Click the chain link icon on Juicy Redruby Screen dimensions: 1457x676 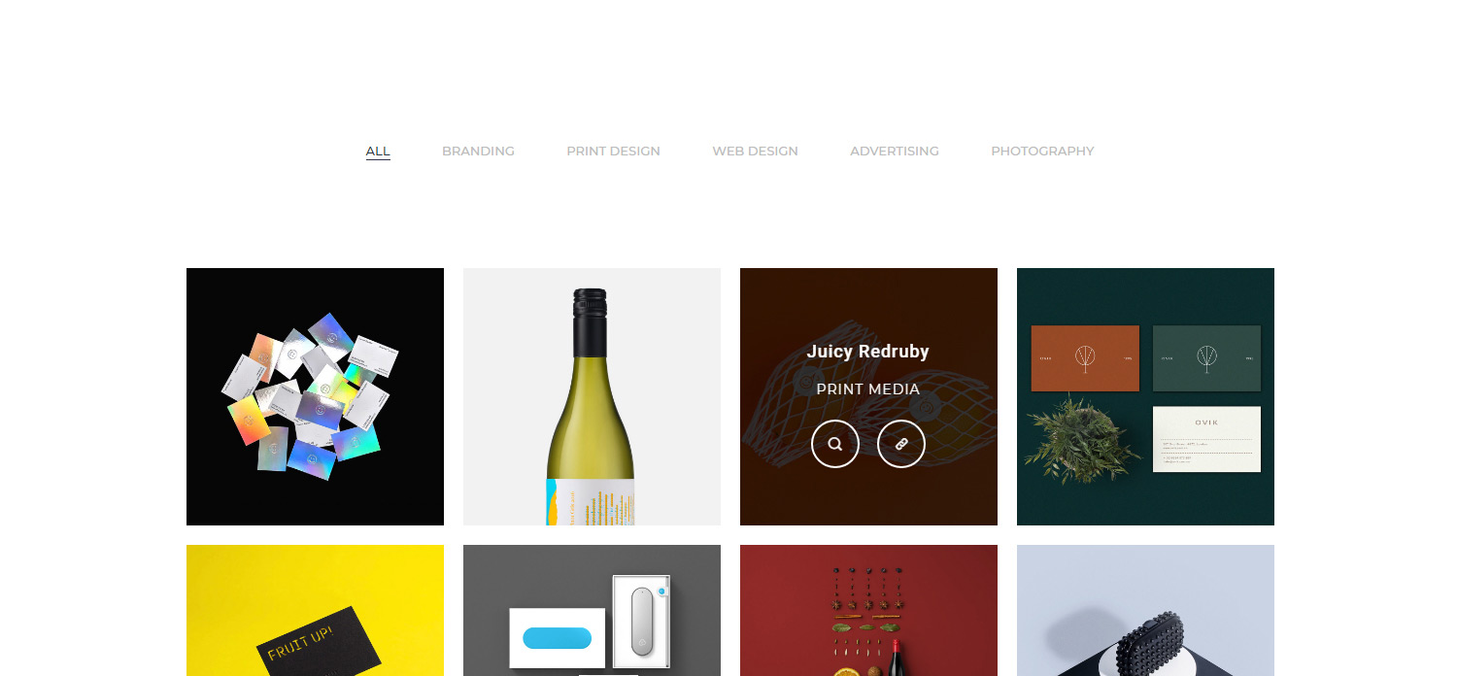click(901, 444)
